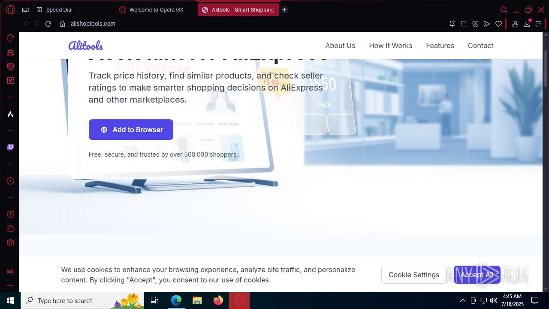Viewport: 549px width, 309px height.
Task: Open Task View in taskbar
Action: coord(154,300)
